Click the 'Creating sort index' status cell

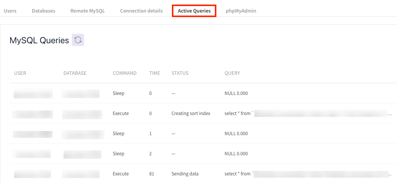coord(191,113)
